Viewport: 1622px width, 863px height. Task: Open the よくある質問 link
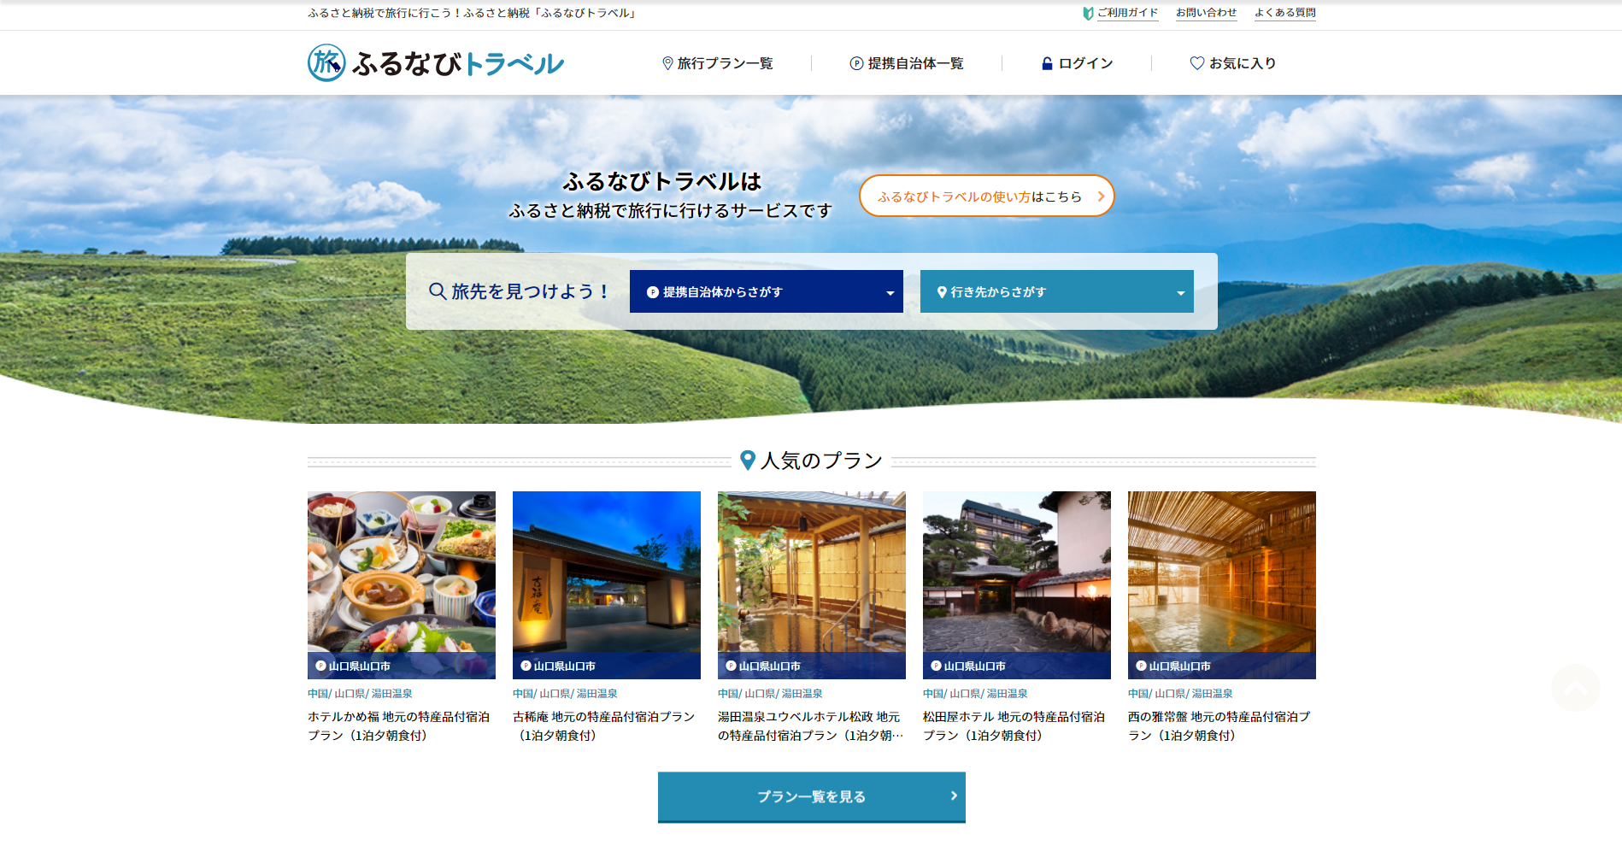point(1285,13)
